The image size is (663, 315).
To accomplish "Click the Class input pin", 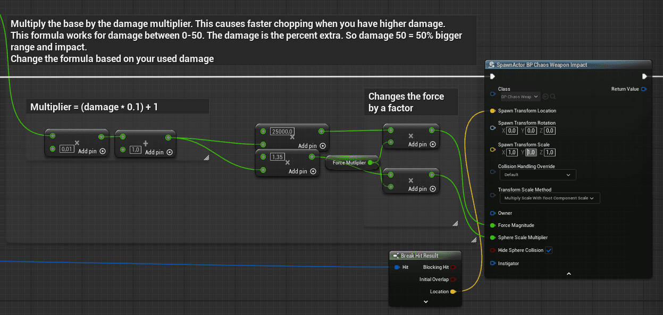I will pos(492,95).
